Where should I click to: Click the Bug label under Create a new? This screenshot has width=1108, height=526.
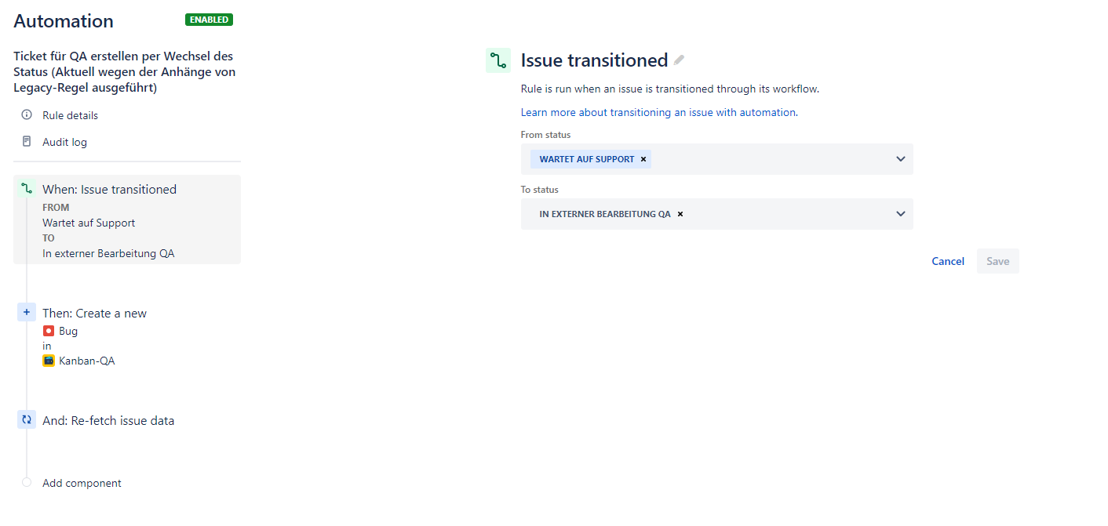click(x=68, y=331)
